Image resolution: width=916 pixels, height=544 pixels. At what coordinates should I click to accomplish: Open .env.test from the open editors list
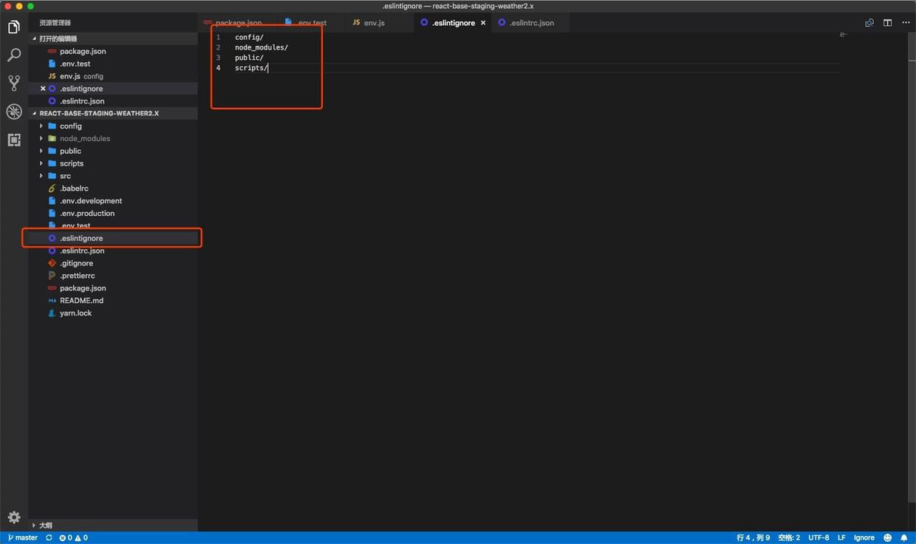point(113,64)
